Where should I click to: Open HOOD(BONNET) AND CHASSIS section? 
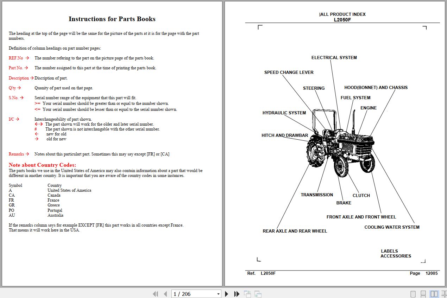click(376, 88)
